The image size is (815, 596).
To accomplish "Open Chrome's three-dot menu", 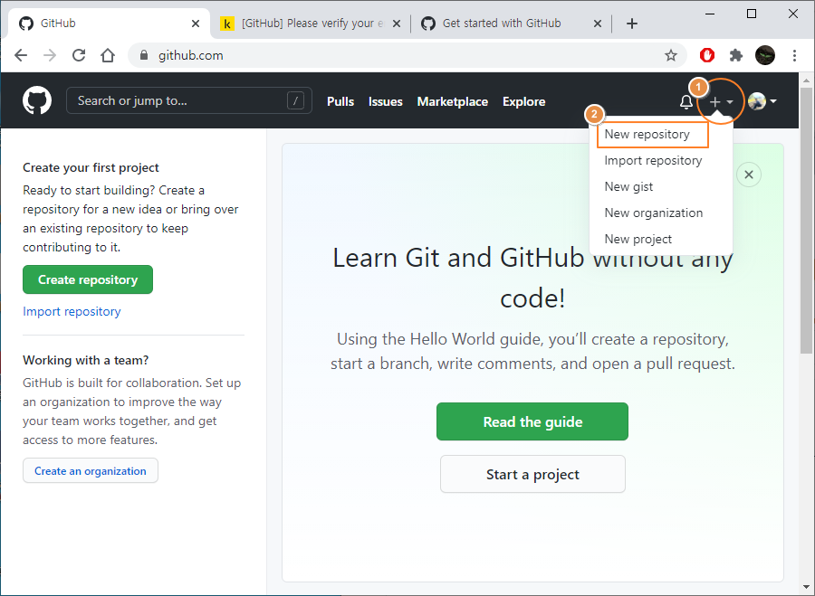I will [x=794, y=55].
